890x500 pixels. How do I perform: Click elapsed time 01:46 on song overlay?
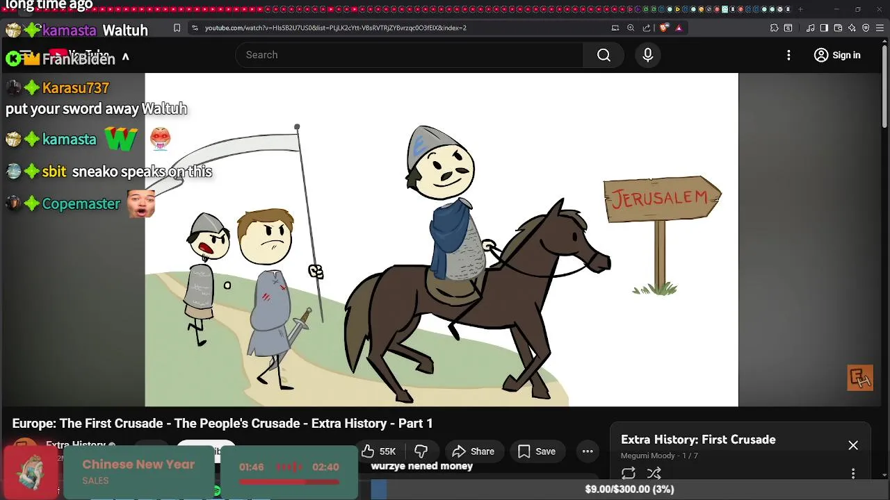252,467
